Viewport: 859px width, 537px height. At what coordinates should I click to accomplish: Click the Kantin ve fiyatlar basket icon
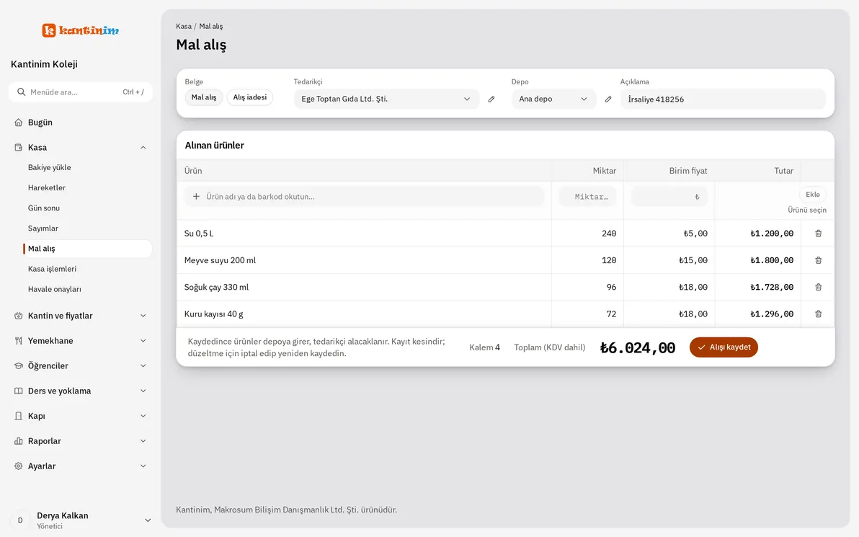pyautogui.click(x=19, y=316)
